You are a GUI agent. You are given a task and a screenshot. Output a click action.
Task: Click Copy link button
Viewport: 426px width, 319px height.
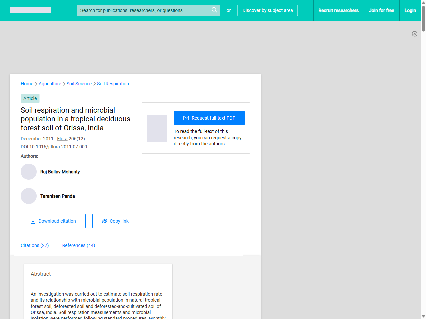point(115,221)
